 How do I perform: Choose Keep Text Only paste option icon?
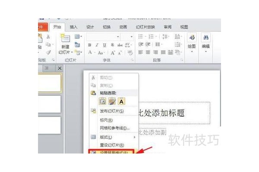(x=121, y=101)
